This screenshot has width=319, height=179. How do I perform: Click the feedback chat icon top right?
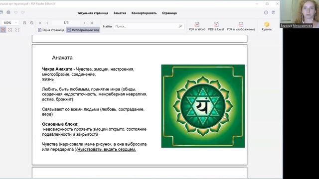[x=274, y=12]
